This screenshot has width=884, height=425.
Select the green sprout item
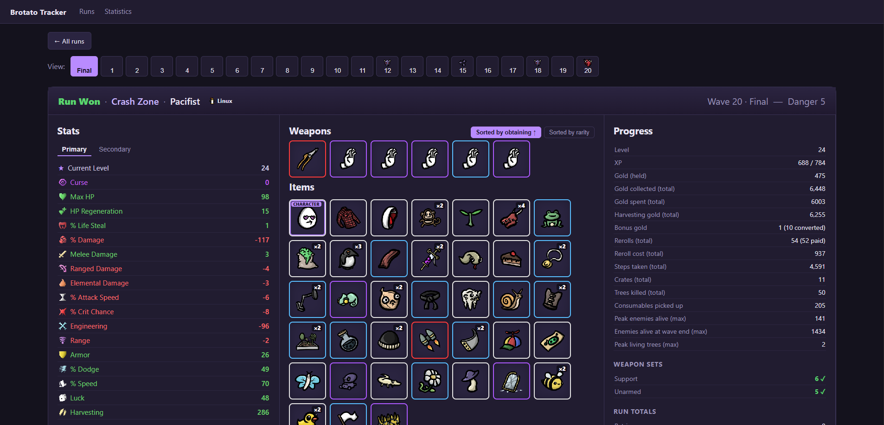tap(471, 218)
